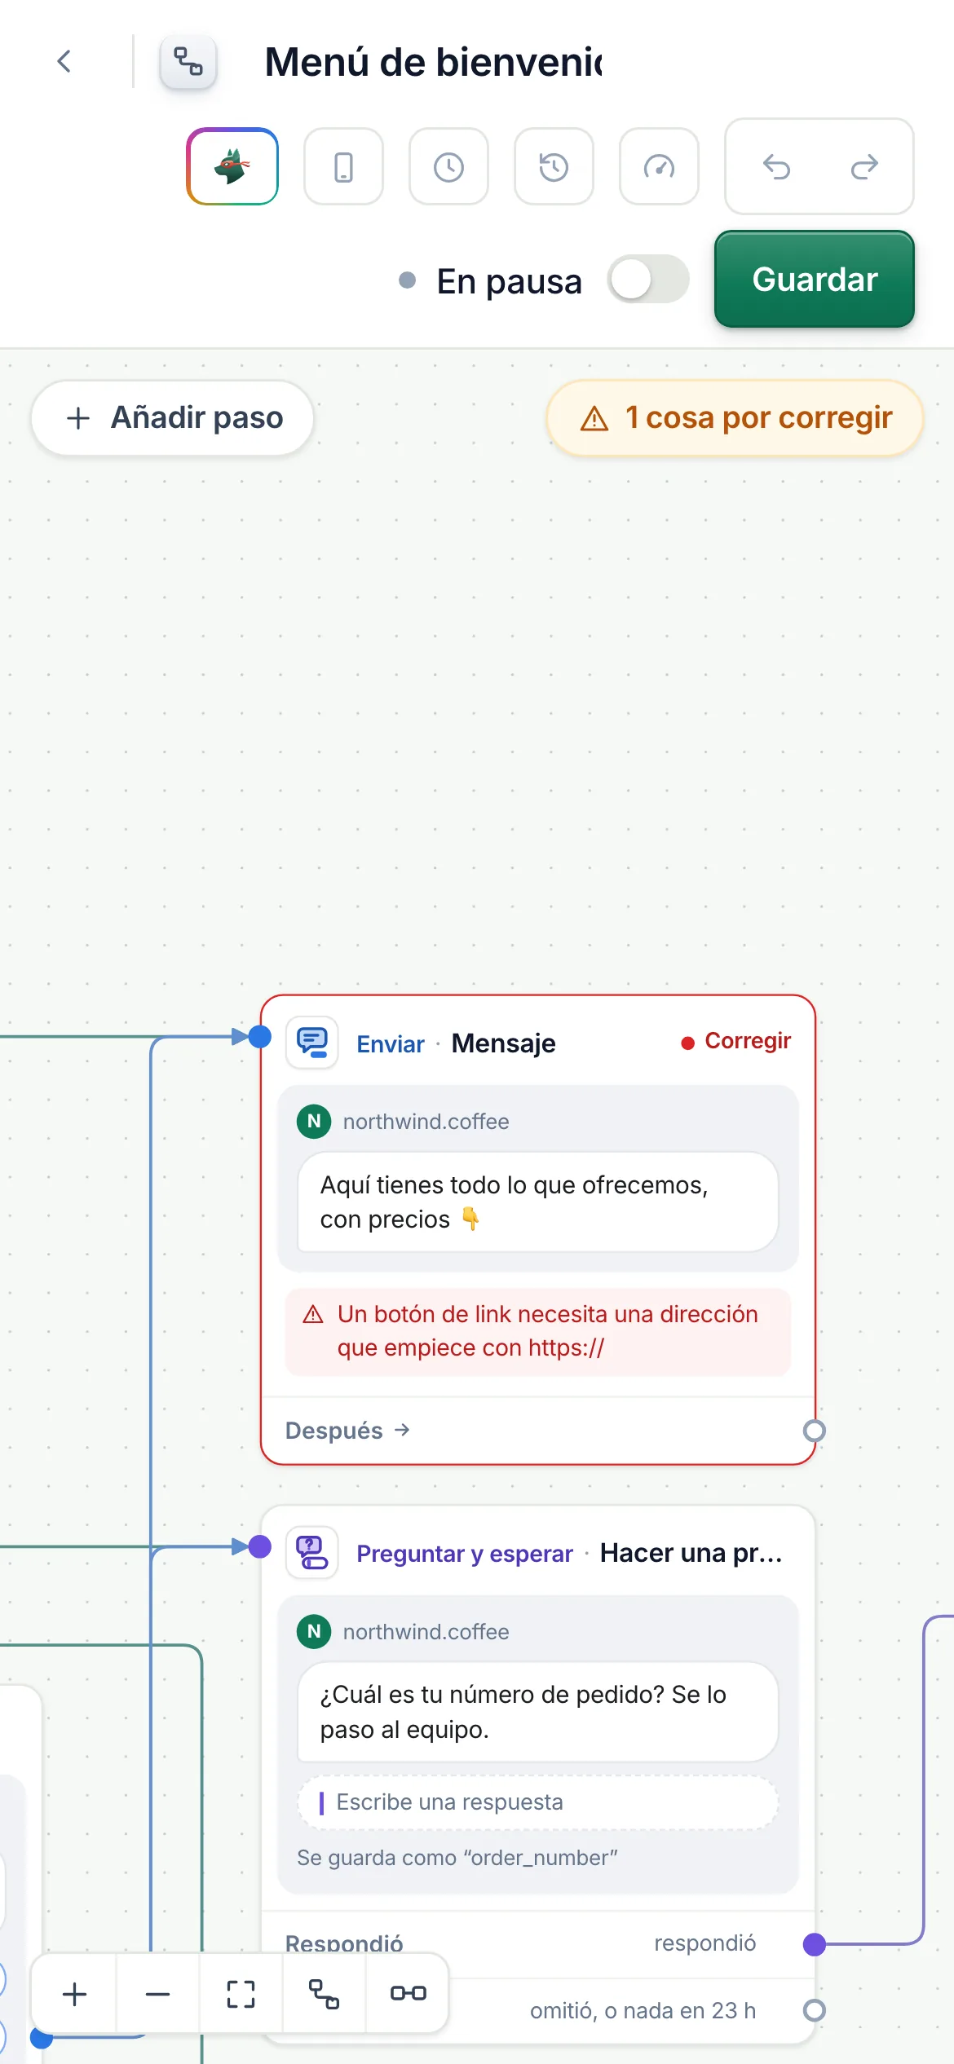The height and width of the screenshot is (2064, 954).
Task: Undo the last change
Action: coord(776,167)
